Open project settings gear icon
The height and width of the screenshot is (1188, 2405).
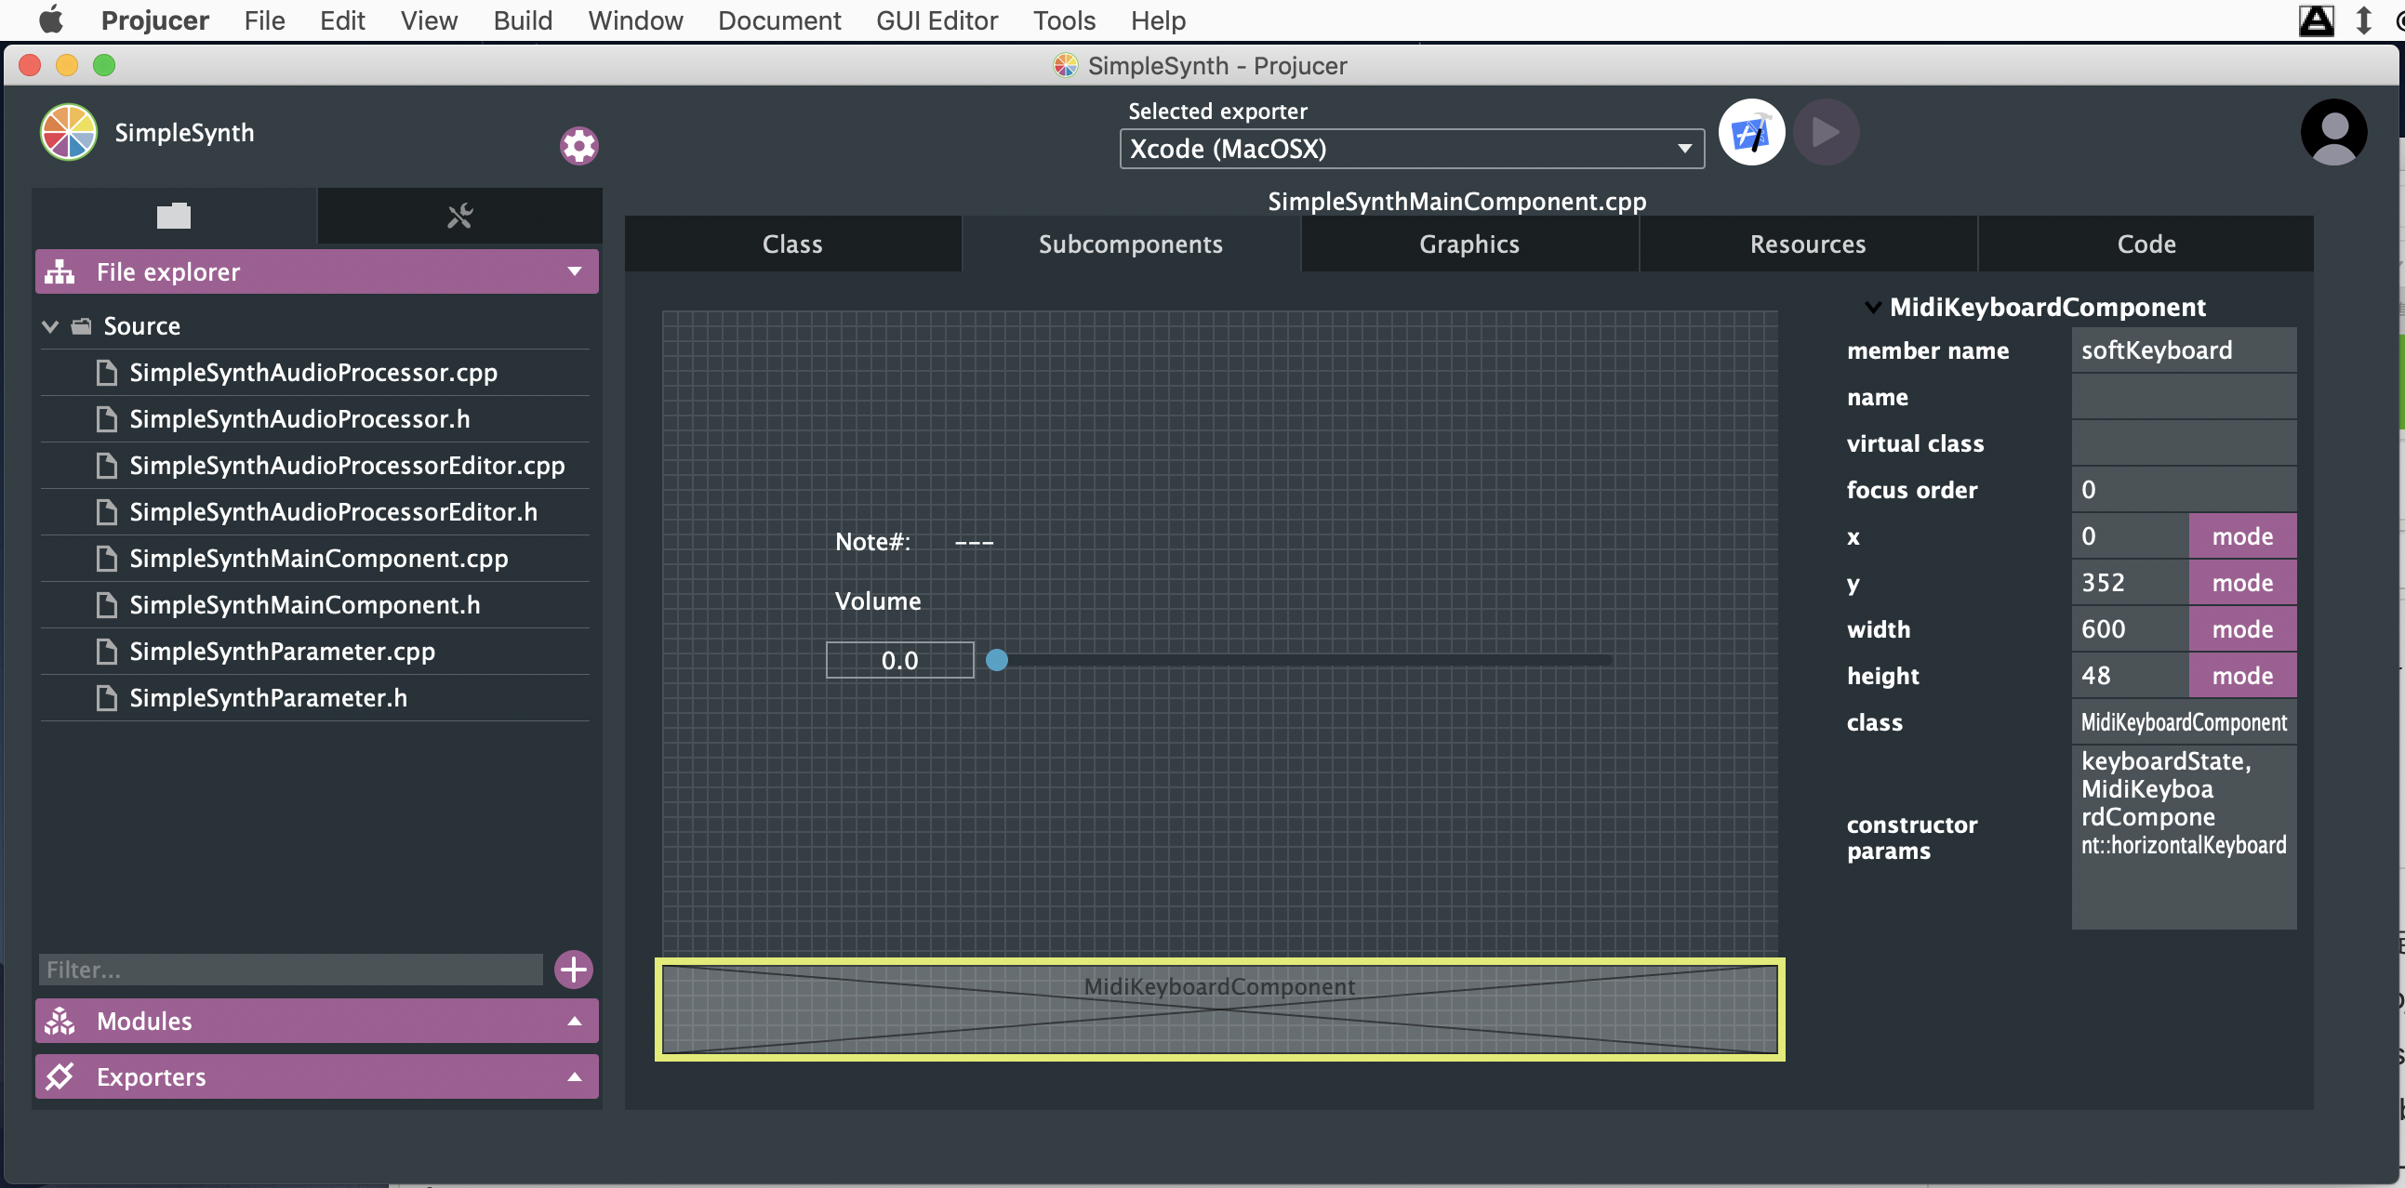point(578,146)
